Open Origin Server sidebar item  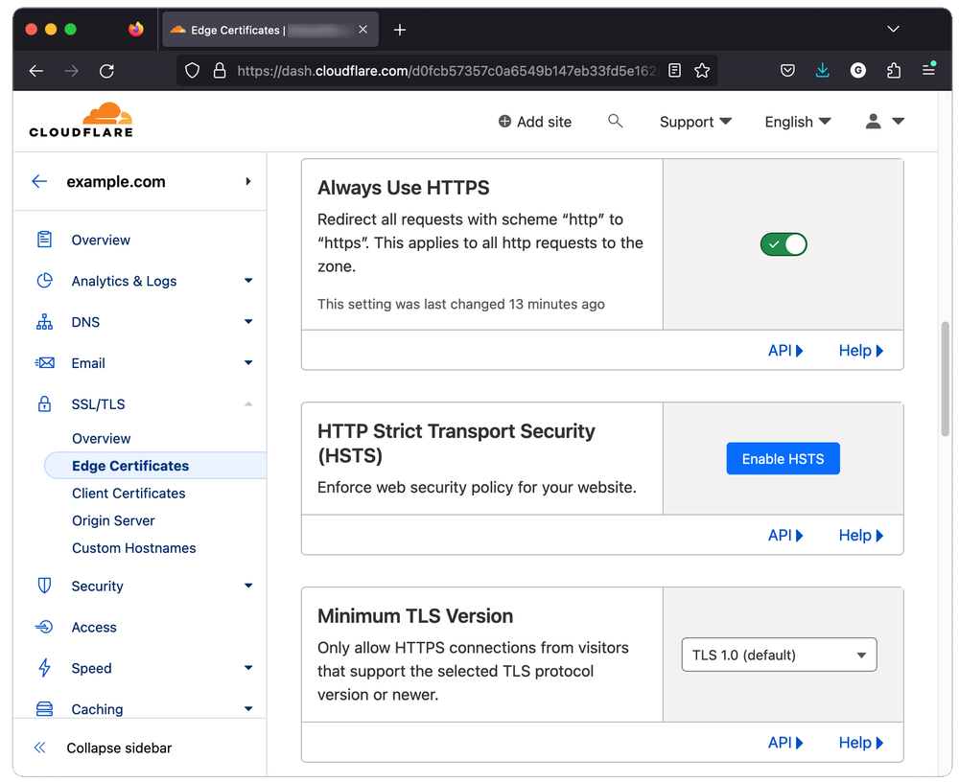pos(113,520)
